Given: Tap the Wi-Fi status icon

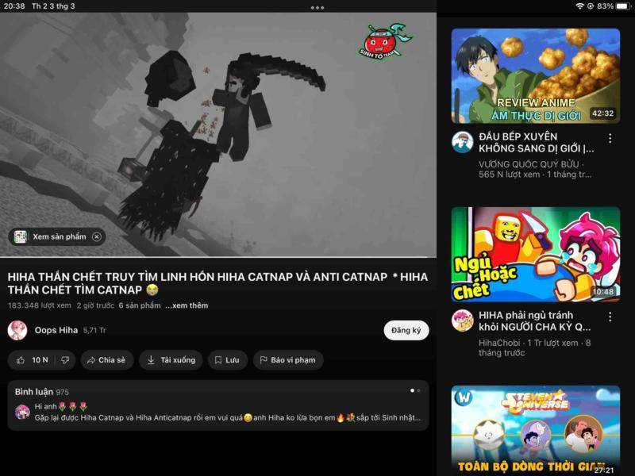Looking at the screenshot, I should click(x=580, y=6).
